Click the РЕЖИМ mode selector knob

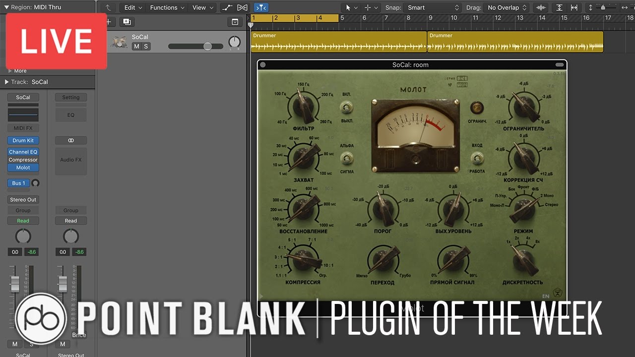tap(523, 210)
